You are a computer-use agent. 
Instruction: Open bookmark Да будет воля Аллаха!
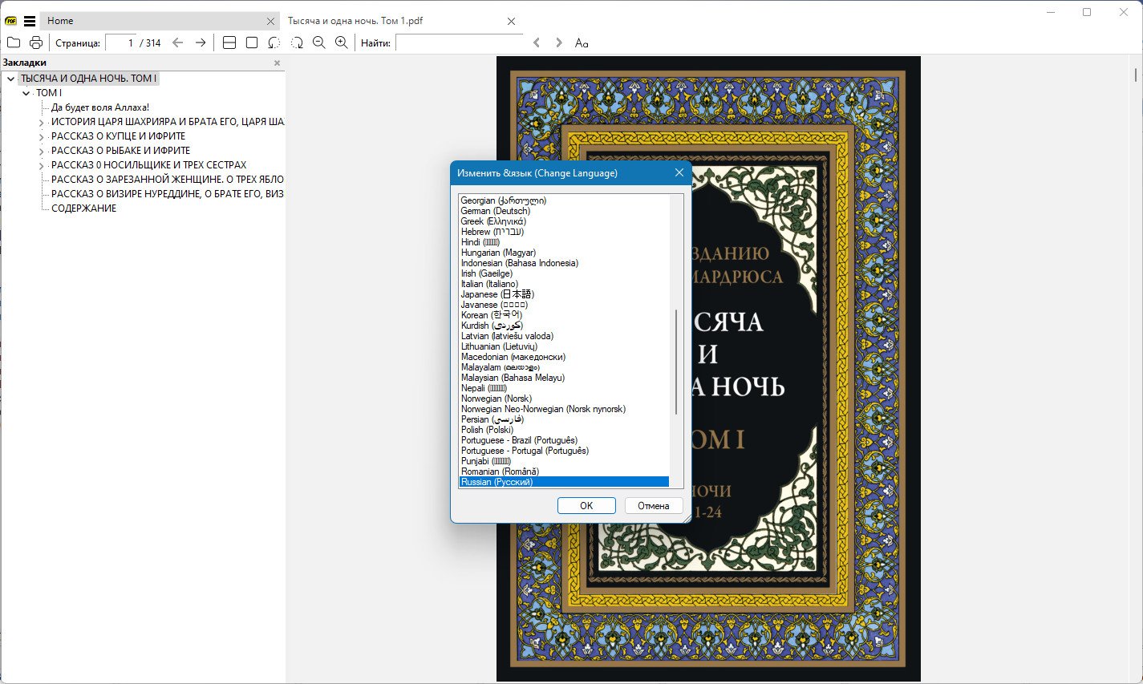coord(100,107)
